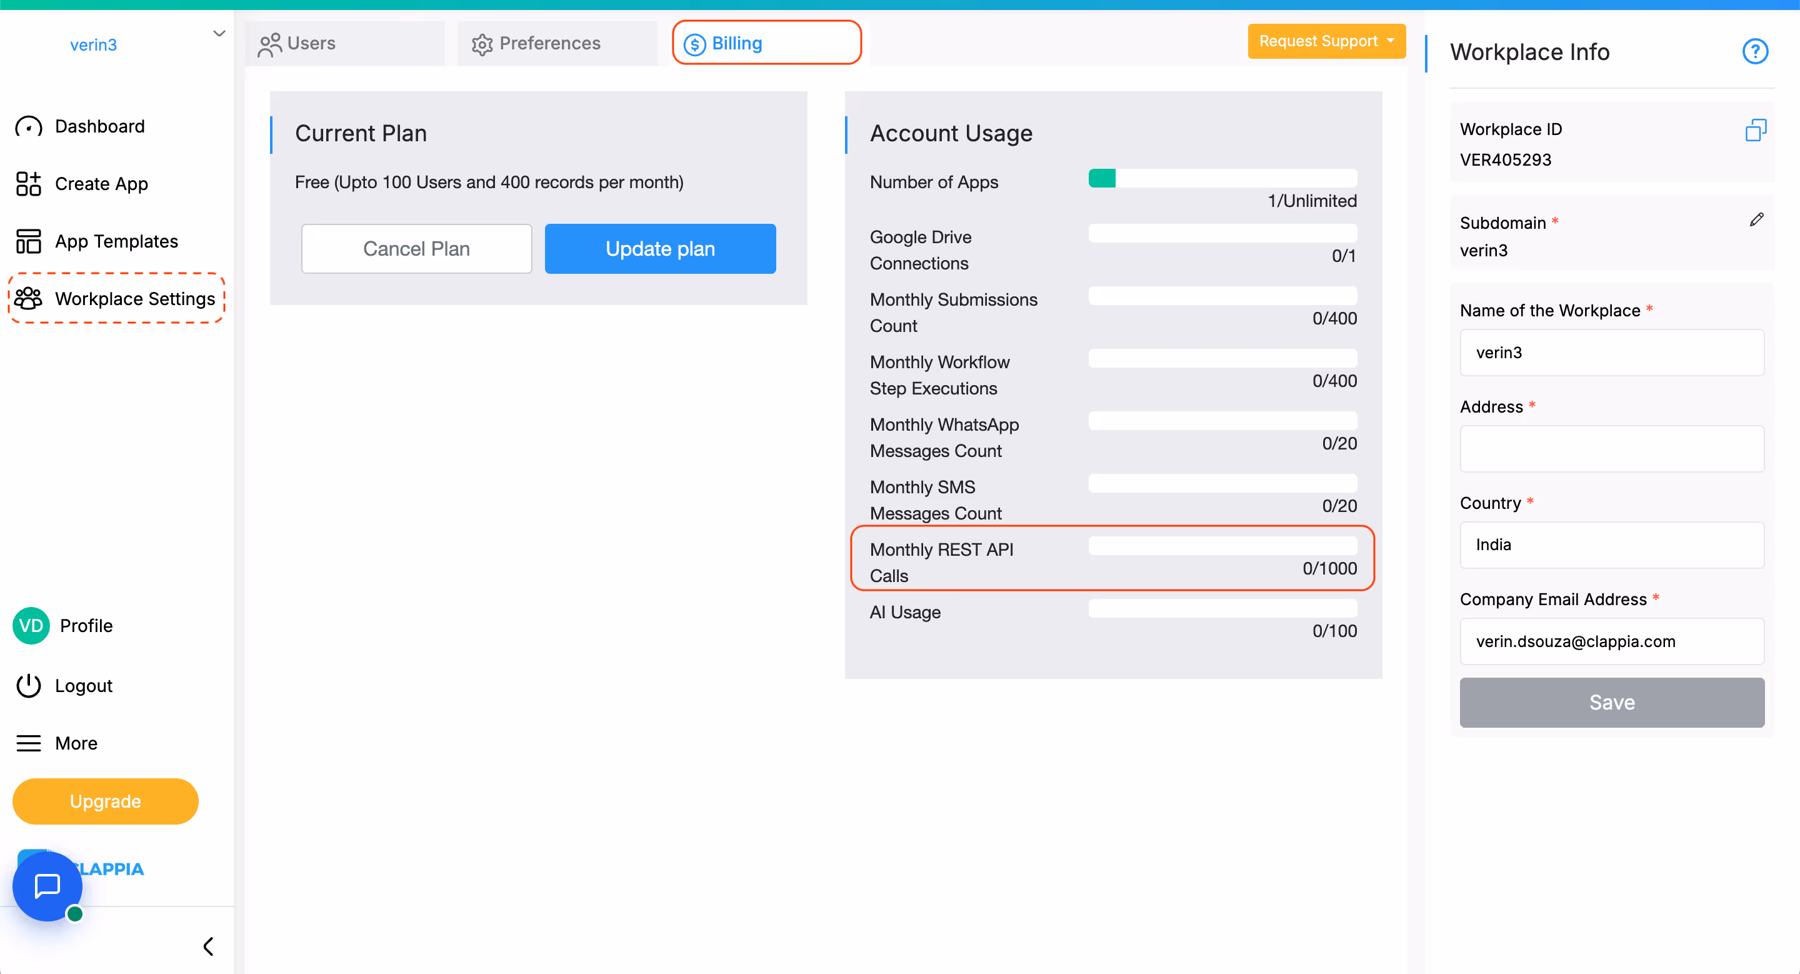
Task: Switch to the Users tab
Action: pyautogui.click(x=344, y=43)
